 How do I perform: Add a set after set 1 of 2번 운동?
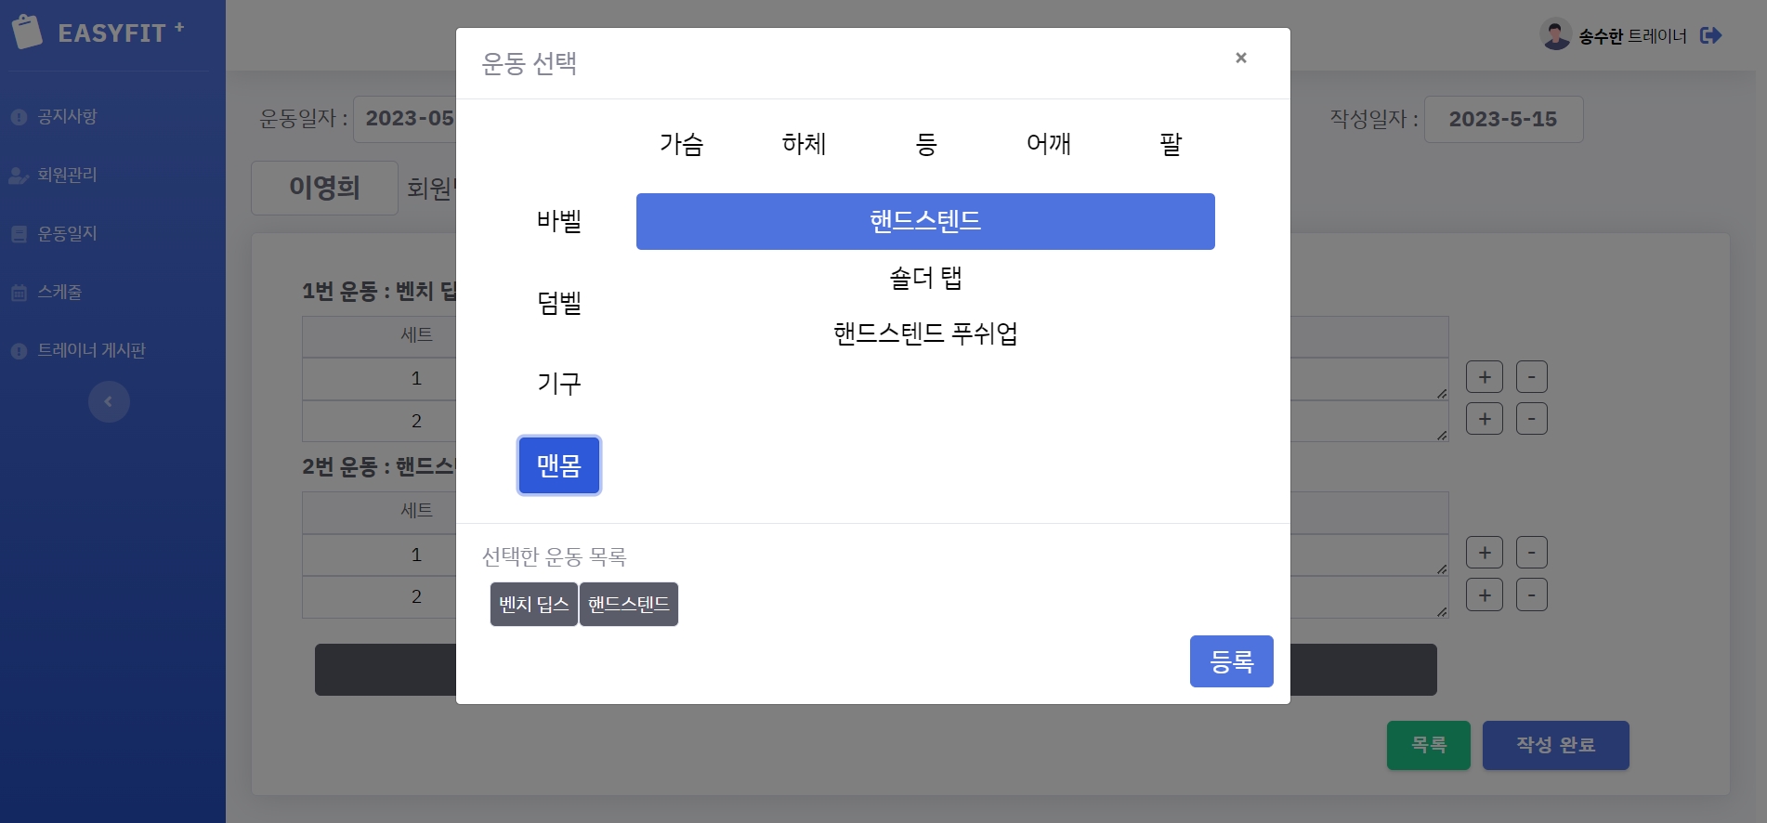click(x=1485, y=553)
